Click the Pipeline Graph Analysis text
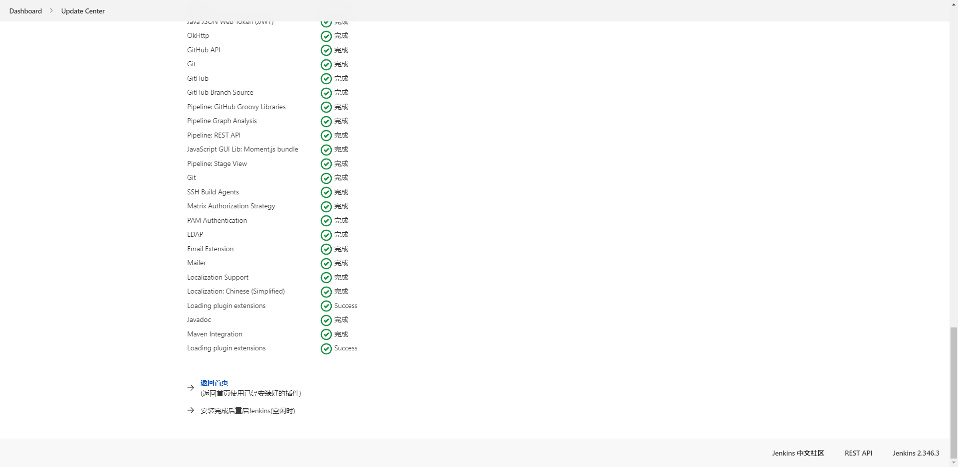The width and height of the screenshot is (958, 467). point(222,121)
